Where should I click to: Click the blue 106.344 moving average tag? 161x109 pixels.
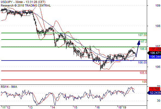155,57
